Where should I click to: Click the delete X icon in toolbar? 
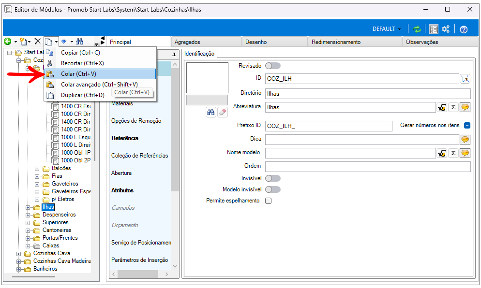coord(37,42)
